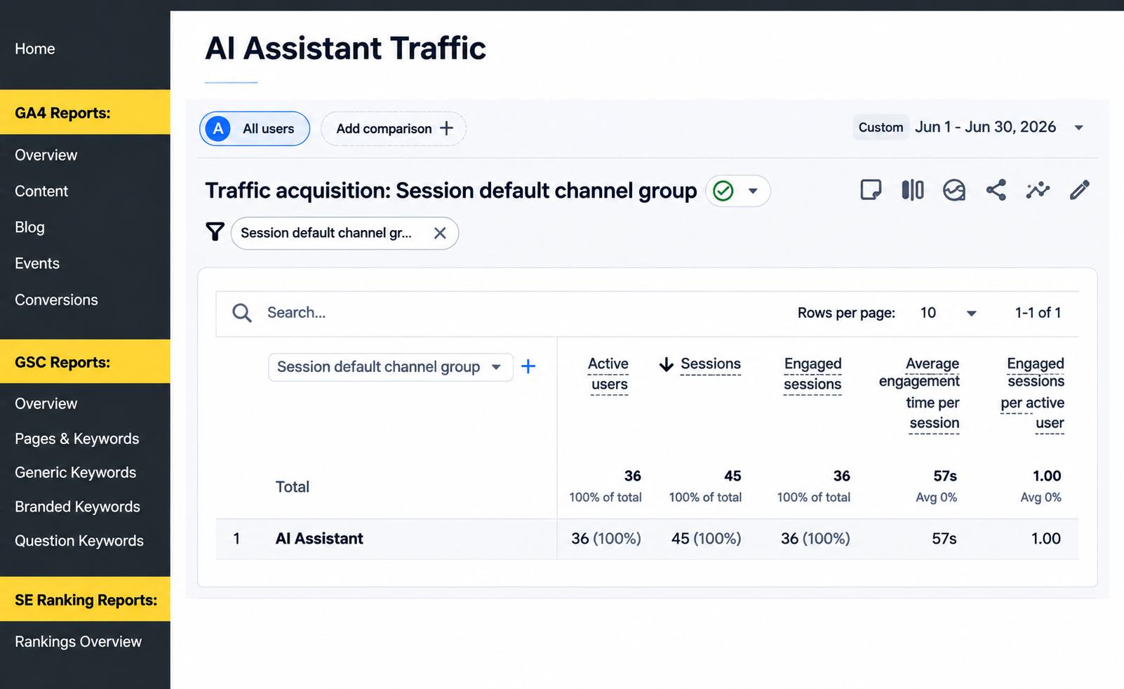
Task: Add a secondary dimension with blue plus
Action: pyautogui.click(x=528, y=366)
